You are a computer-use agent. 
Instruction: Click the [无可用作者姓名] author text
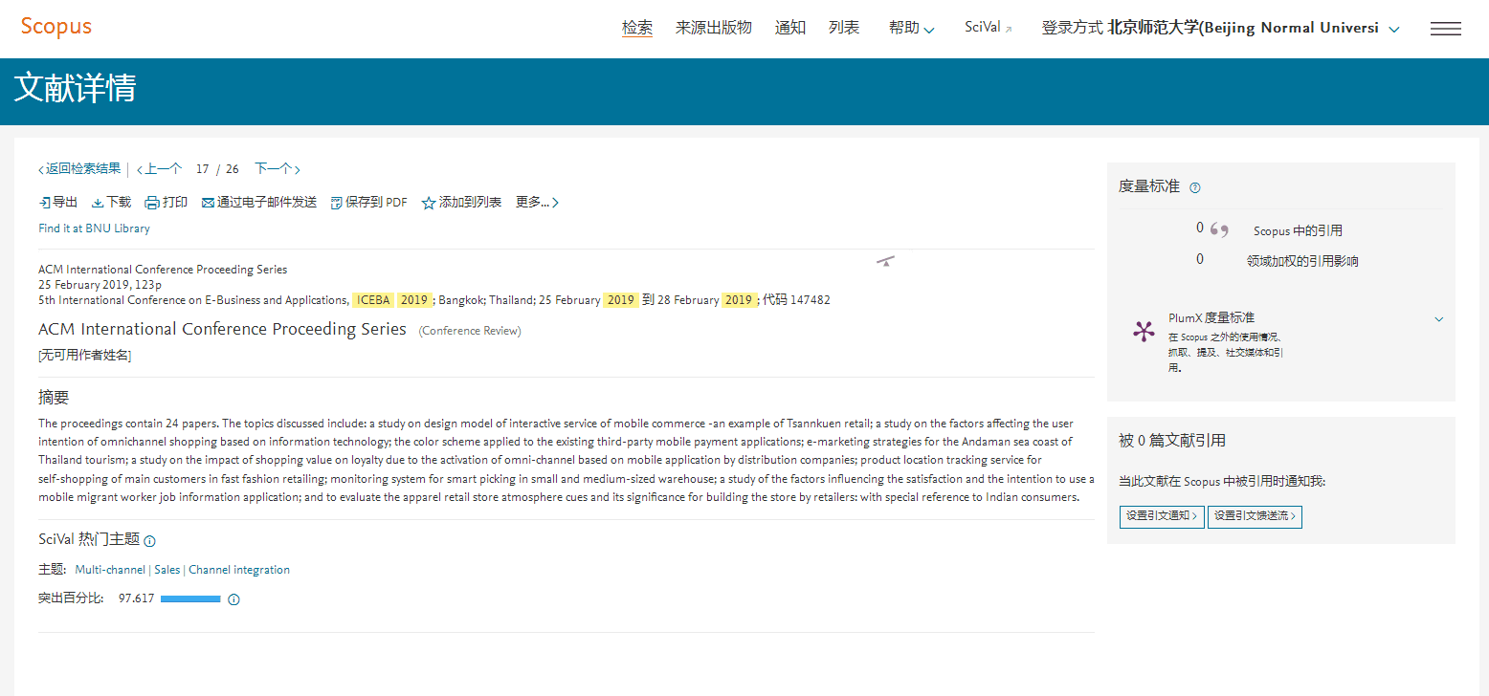point(85,356)
